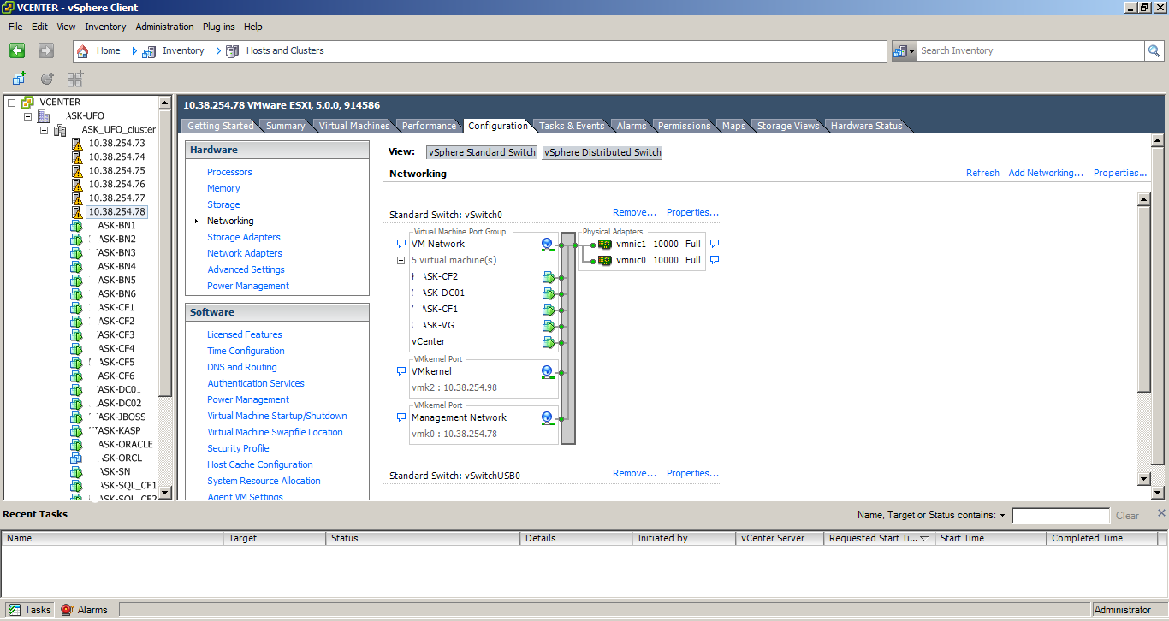Select vSphere Standard Switch view
Image resolution: width=1169 pixels, height=621 pixels.
click(x=482, y=152)
